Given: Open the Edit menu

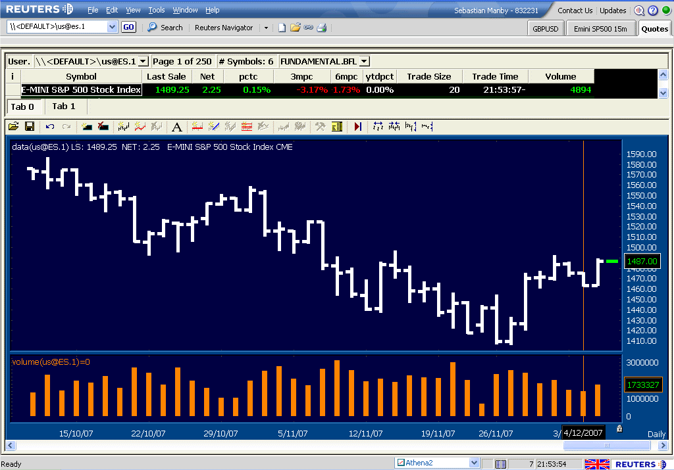Looking at the screenshot, I should click(x=112, y=10).
